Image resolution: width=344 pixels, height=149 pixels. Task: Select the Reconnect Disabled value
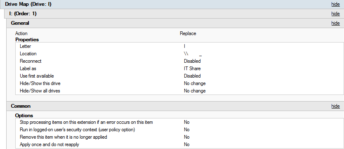point(192,61)
